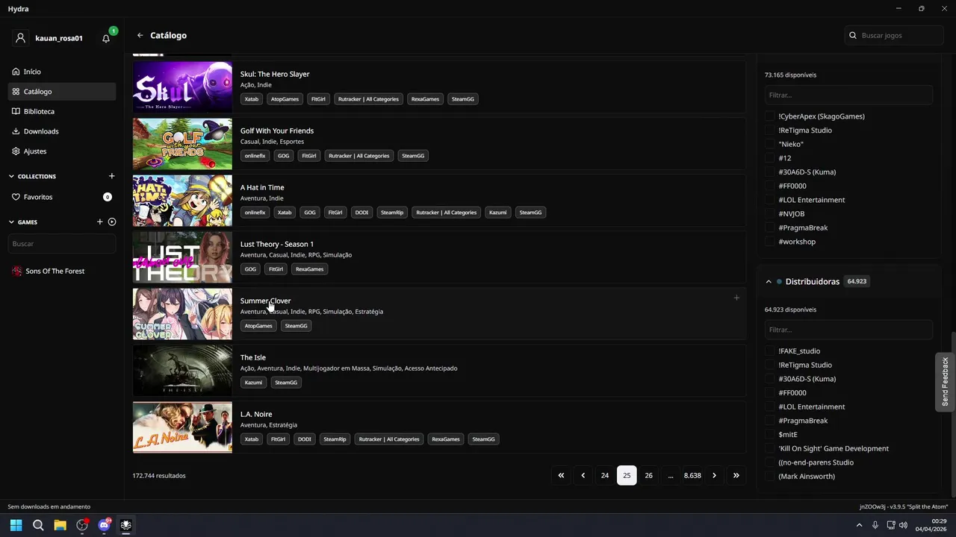Viewport: 956px width, 537px height.
Task: Click the search magnifier icon in Buscar jogos
Action: point(853,35)
